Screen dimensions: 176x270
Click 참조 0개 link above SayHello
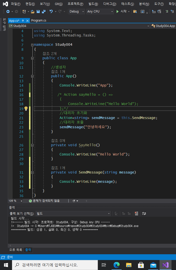(58, 141)
